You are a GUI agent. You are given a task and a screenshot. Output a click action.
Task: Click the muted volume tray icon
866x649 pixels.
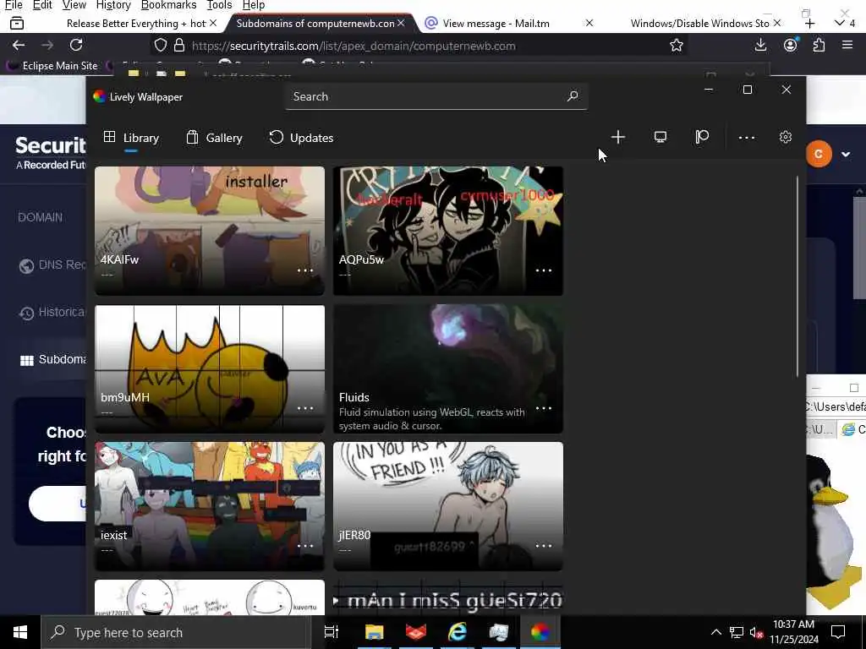[x=757, y=632]
